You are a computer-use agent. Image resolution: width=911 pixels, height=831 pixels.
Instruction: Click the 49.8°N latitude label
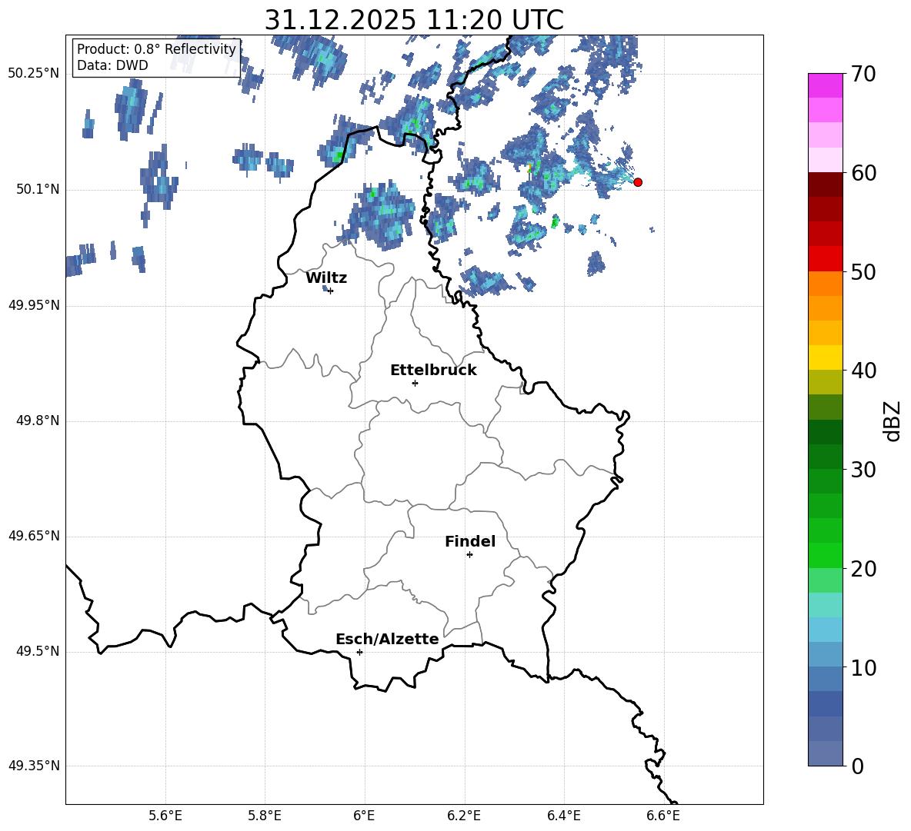[x=38, y=420]
